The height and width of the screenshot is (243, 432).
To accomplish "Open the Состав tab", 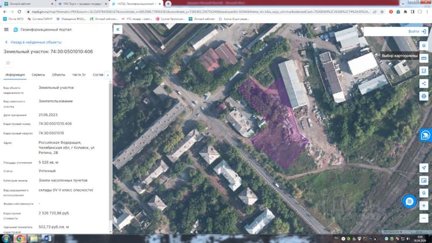I will (x=98, y=75).
